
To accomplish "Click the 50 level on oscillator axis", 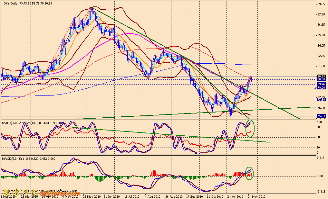I will (x=318, y=137).
